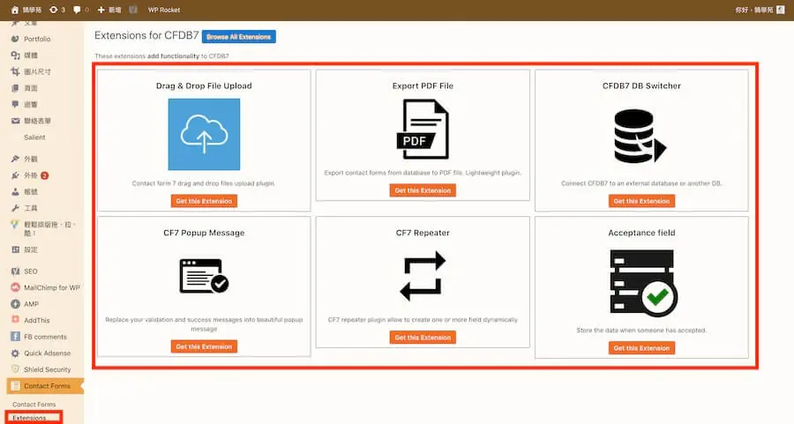Viewport: 794px width, 424px height.
Task: Click the CF7 Repeater title
Action: 423,233
